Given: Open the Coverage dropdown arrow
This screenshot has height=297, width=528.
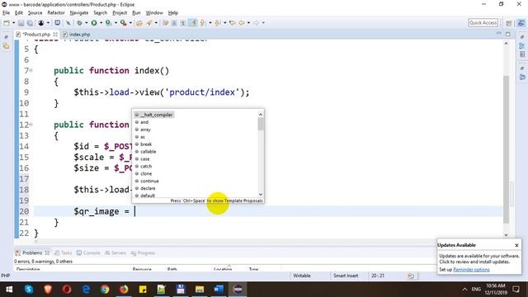Looking at the screenshot, I should click(115, 23).
